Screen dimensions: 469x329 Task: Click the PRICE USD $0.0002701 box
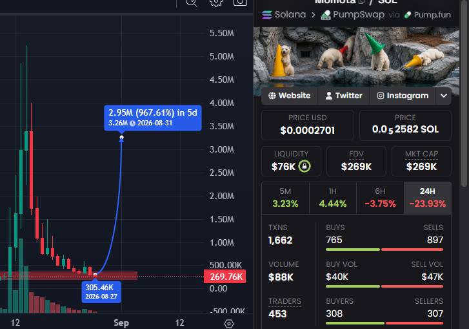click(x=308, y=125)
